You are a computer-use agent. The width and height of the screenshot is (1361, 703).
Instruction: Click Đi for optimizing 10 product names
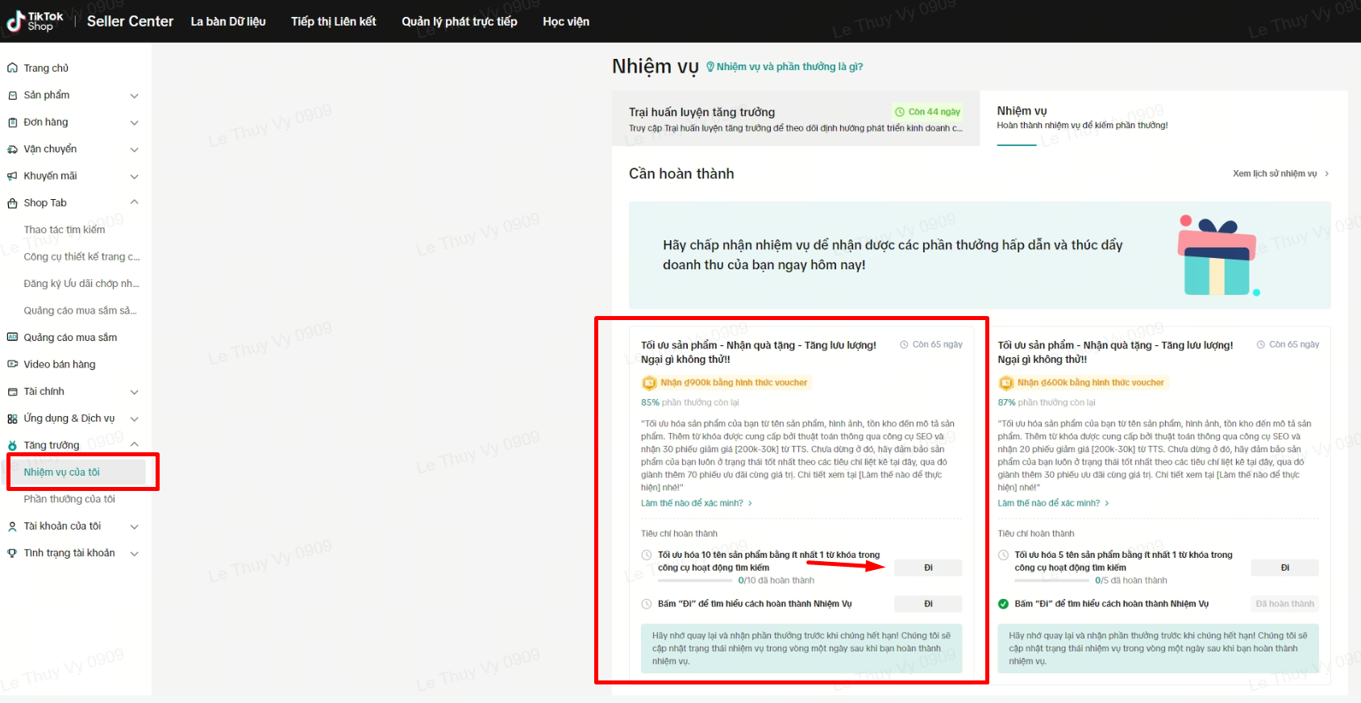point(928,568)
